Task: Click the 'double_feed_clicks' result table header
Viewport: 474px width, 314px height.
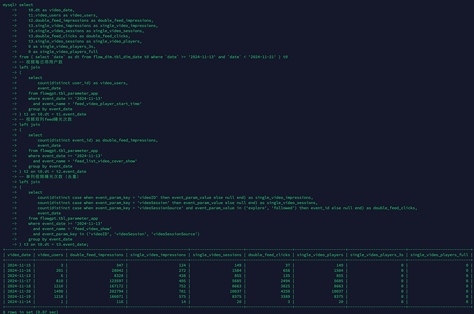Action: [269, 255]
